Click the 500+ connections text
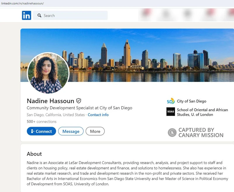Viewport: 234px width, 192px height. [42, 121]
